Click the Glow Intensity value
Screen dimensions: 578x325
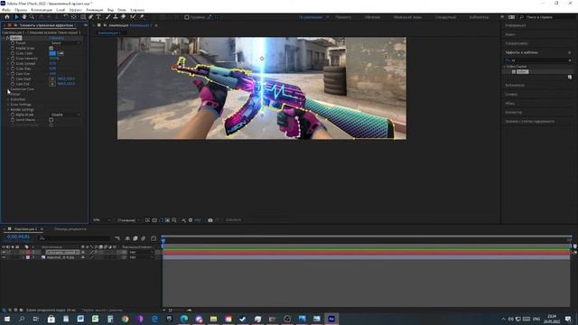pyautogui.click(x=54, y=58)
